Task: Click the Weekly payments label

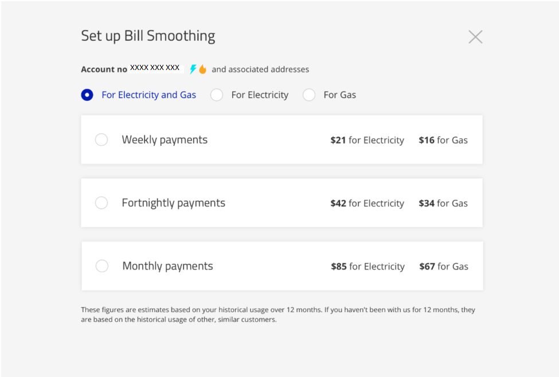Action: tap(165, 140)
